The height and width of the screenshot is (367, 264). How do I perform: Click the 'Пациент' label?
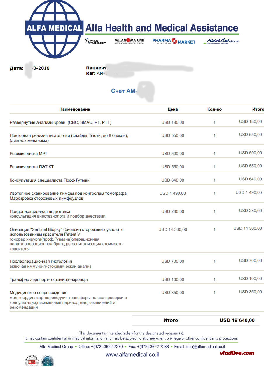tap(97, 68)
